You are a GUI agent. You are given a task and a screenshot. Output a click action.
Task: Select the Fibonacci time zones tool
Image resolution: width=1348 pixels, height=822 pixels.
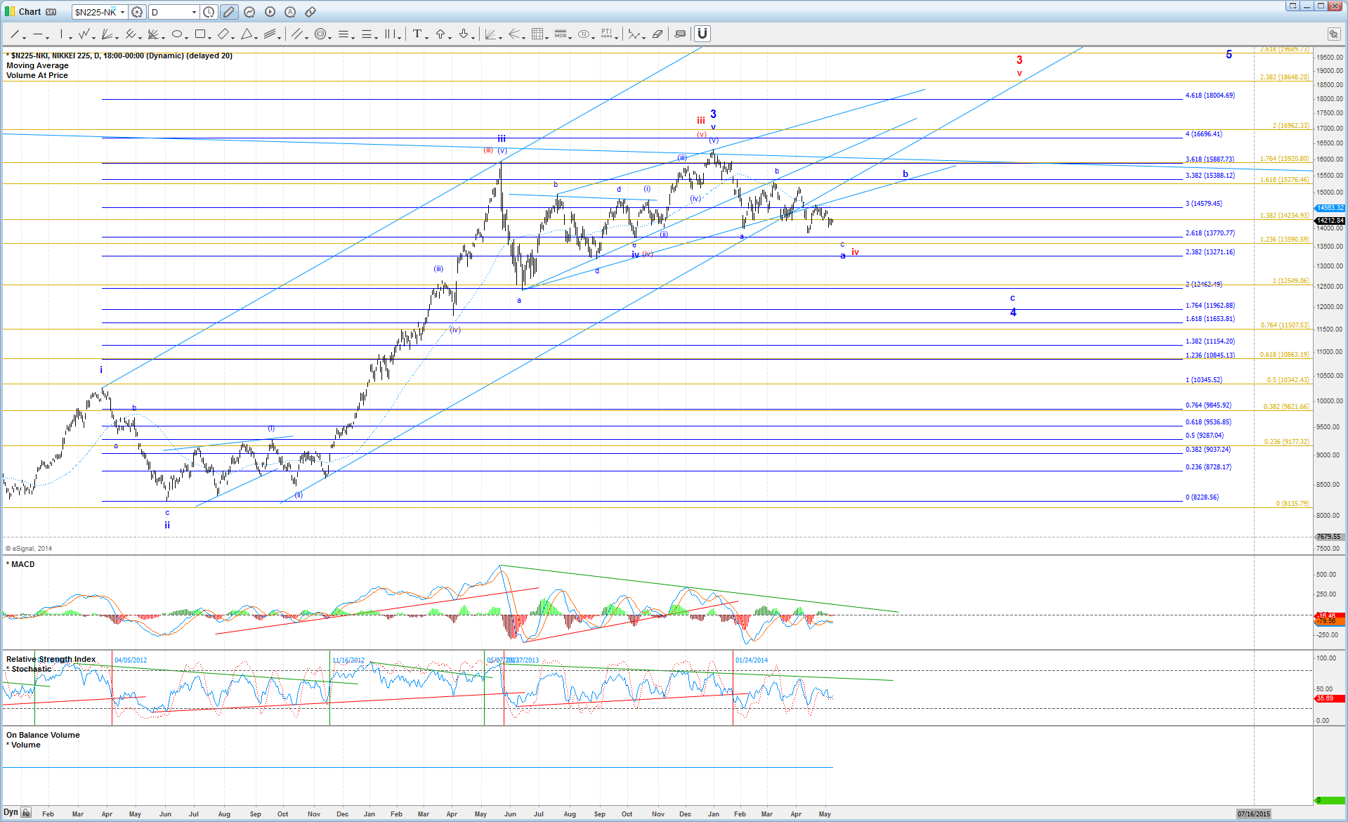[390, 34]
